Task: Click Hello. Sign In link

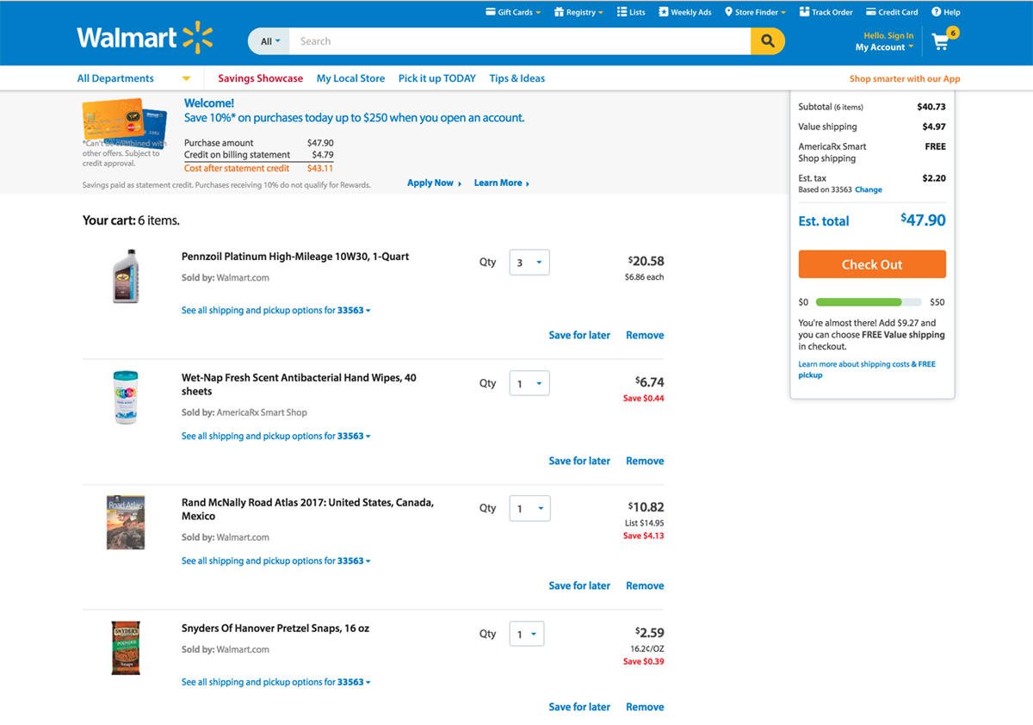Action: coord(888,35)
